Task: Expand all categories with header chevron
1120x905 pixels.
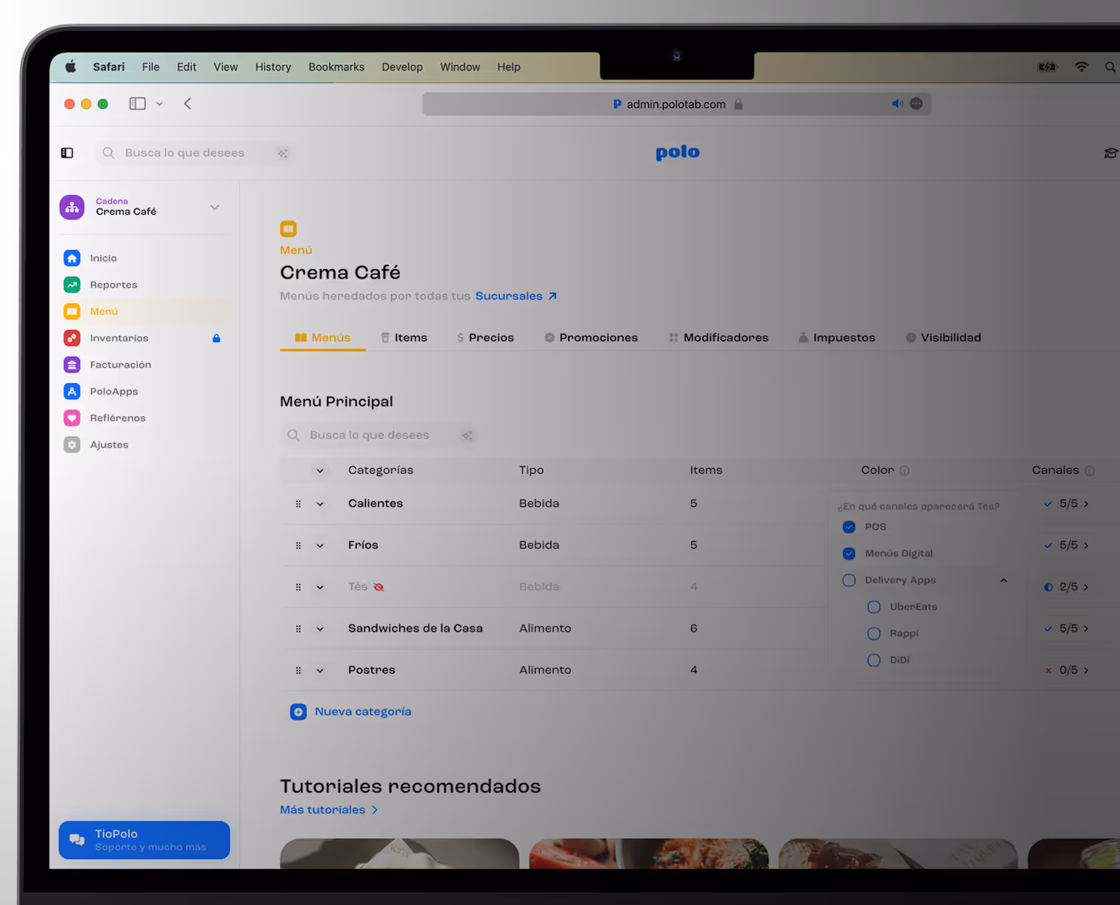Action: pyautogui.click(x=320, y=470)
